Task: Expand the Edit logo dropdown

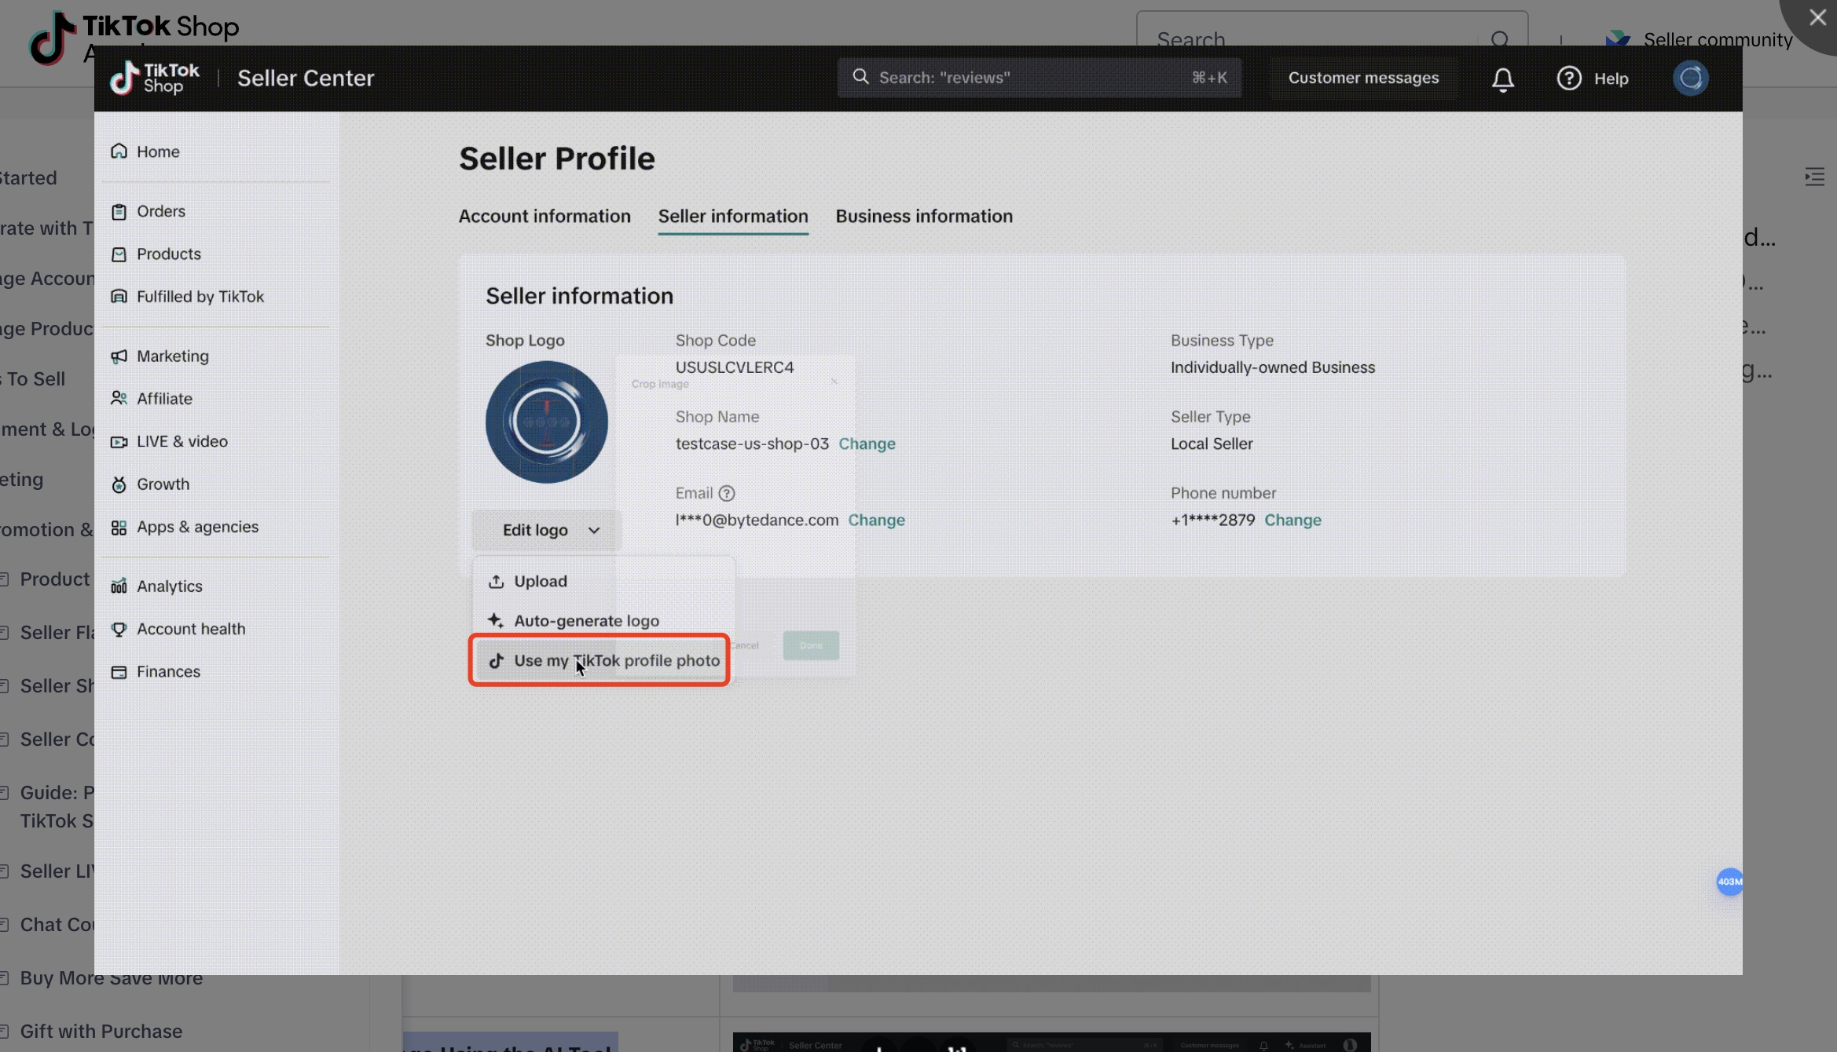Action: click(547, 530)
